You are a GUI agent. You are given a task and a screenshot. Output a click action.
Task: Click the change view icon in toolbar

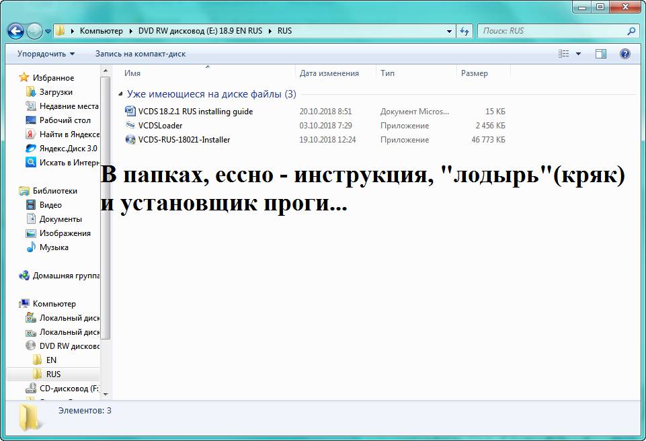[x=564, y=54]
